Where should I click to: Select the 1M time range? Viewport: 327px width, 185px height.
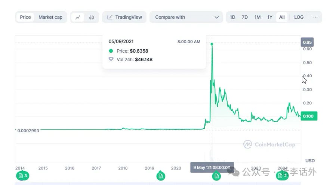(257, 17)
